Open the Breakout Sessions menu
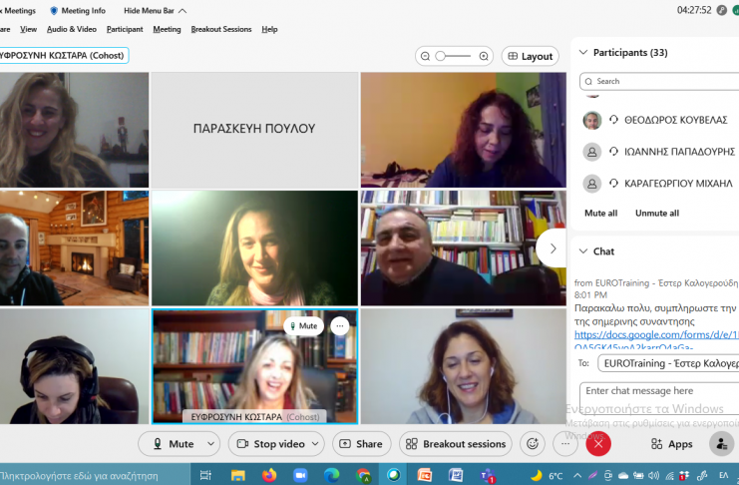Viewport: 739px width, 485px height. pos(221,29)
